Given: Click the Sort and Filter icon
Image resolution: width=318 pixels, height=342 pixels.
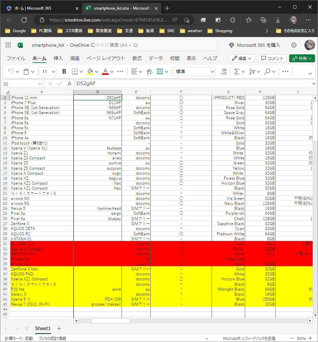Looking at the screenshot, I should click(252, 71).
